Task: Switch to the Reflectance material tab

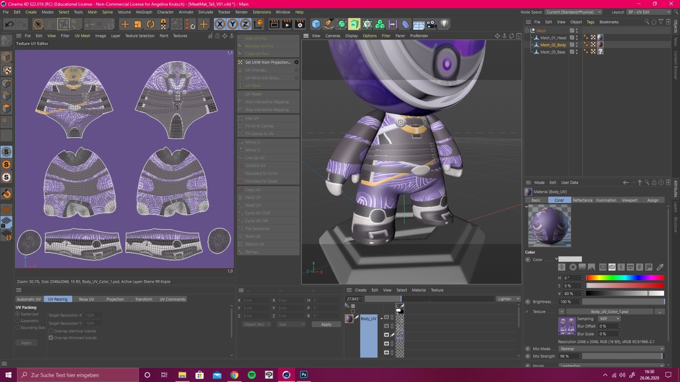Action: [x=582, y=200]
